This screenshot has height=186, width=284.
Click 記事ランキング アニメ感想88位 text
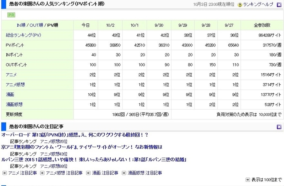point(39,166)
